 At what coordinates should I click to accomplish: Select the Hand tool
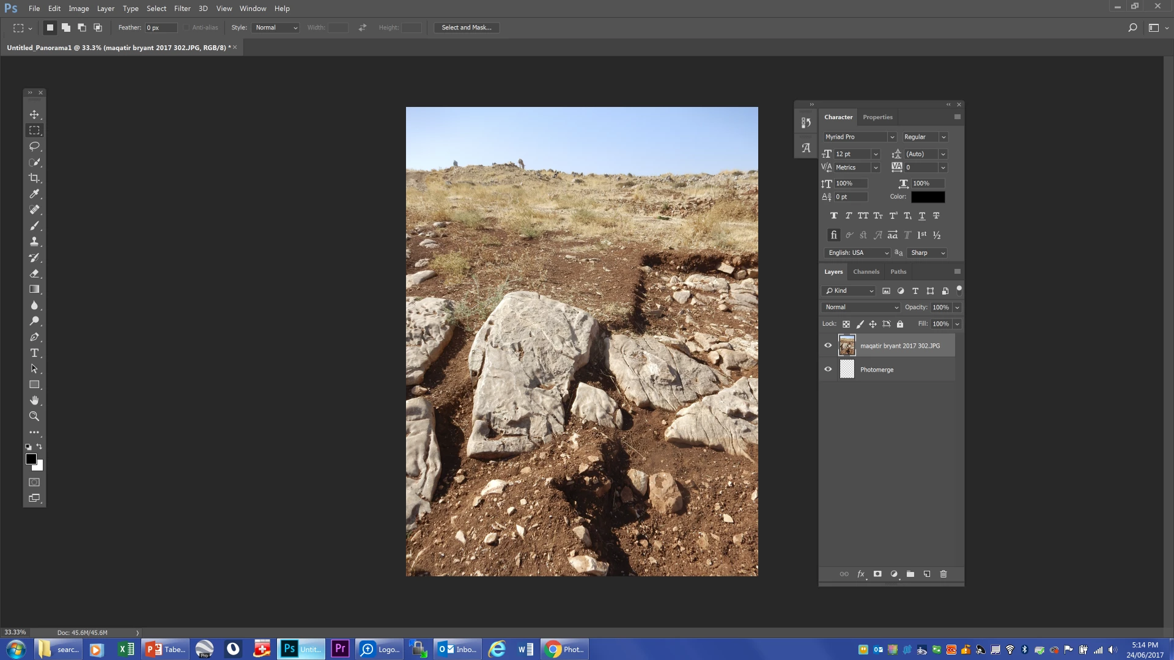(x=34, y=401)
